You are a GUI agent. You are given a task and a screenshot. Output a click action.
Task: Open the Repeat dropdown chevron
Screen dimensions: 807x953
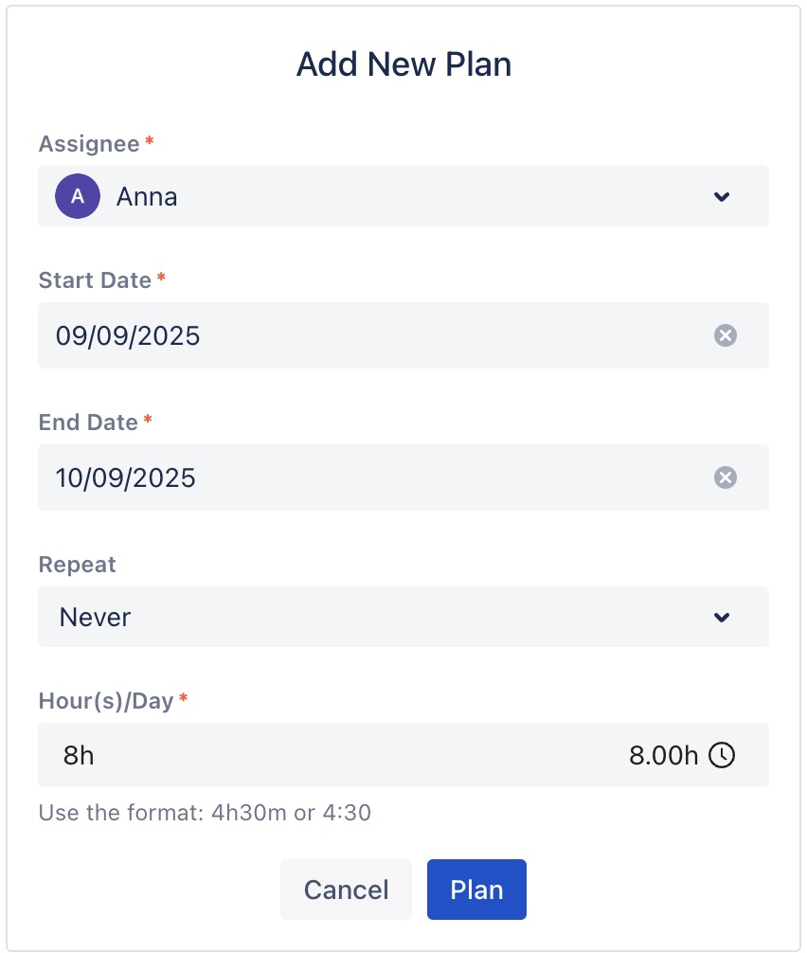coord(722,618)
